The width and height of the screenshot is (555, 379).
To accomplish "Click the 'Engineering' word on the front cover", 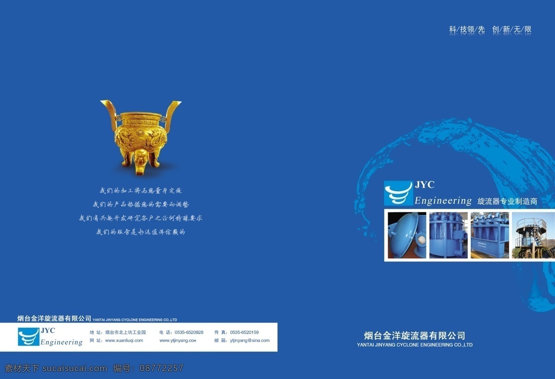I will point(443,200).
